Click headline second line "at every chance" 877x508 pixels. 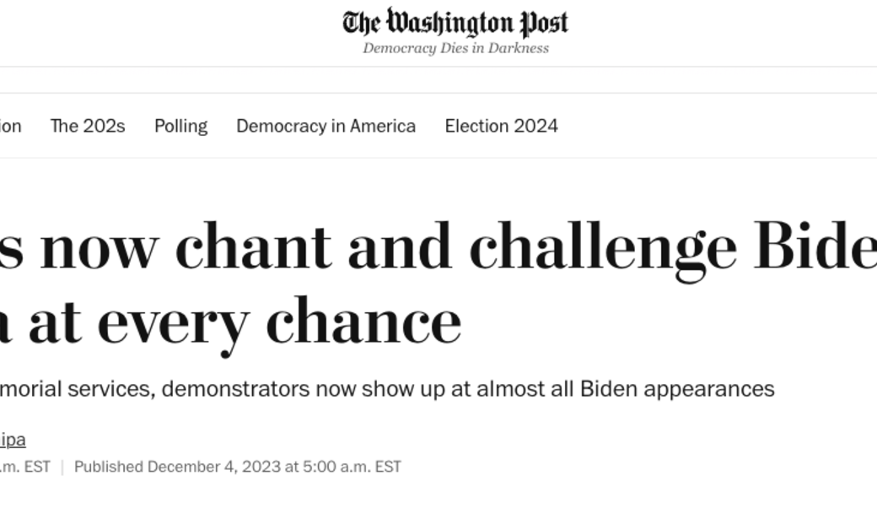[245, 322]
